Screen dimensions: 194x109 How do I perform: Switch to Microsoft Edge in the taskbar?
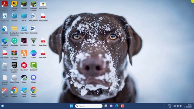tap(117, 106)
